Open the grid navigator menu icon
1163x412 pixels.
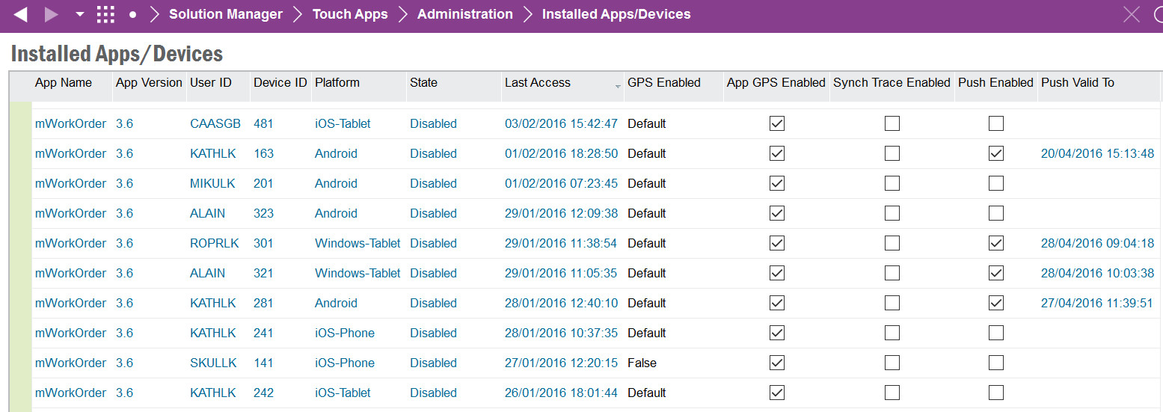[105, 14]
